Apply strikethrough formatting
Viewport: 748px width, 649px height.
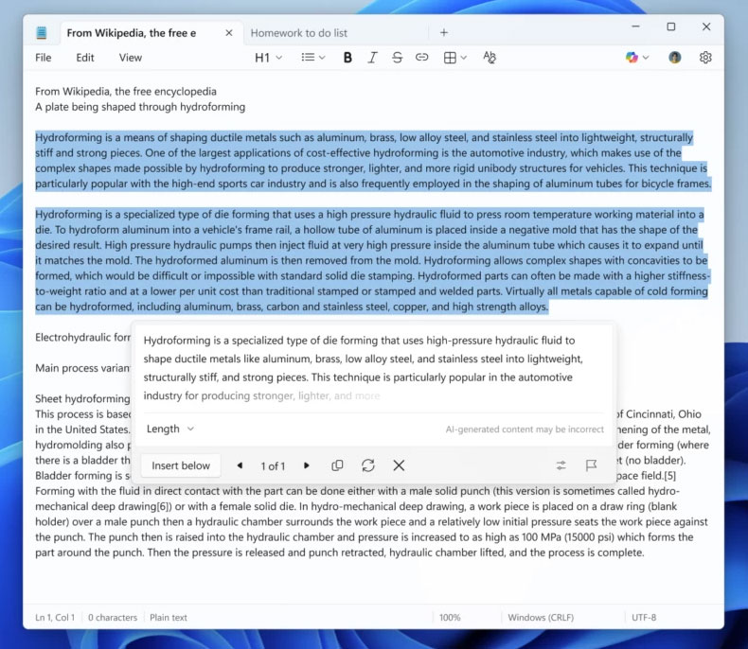[397, 58]
